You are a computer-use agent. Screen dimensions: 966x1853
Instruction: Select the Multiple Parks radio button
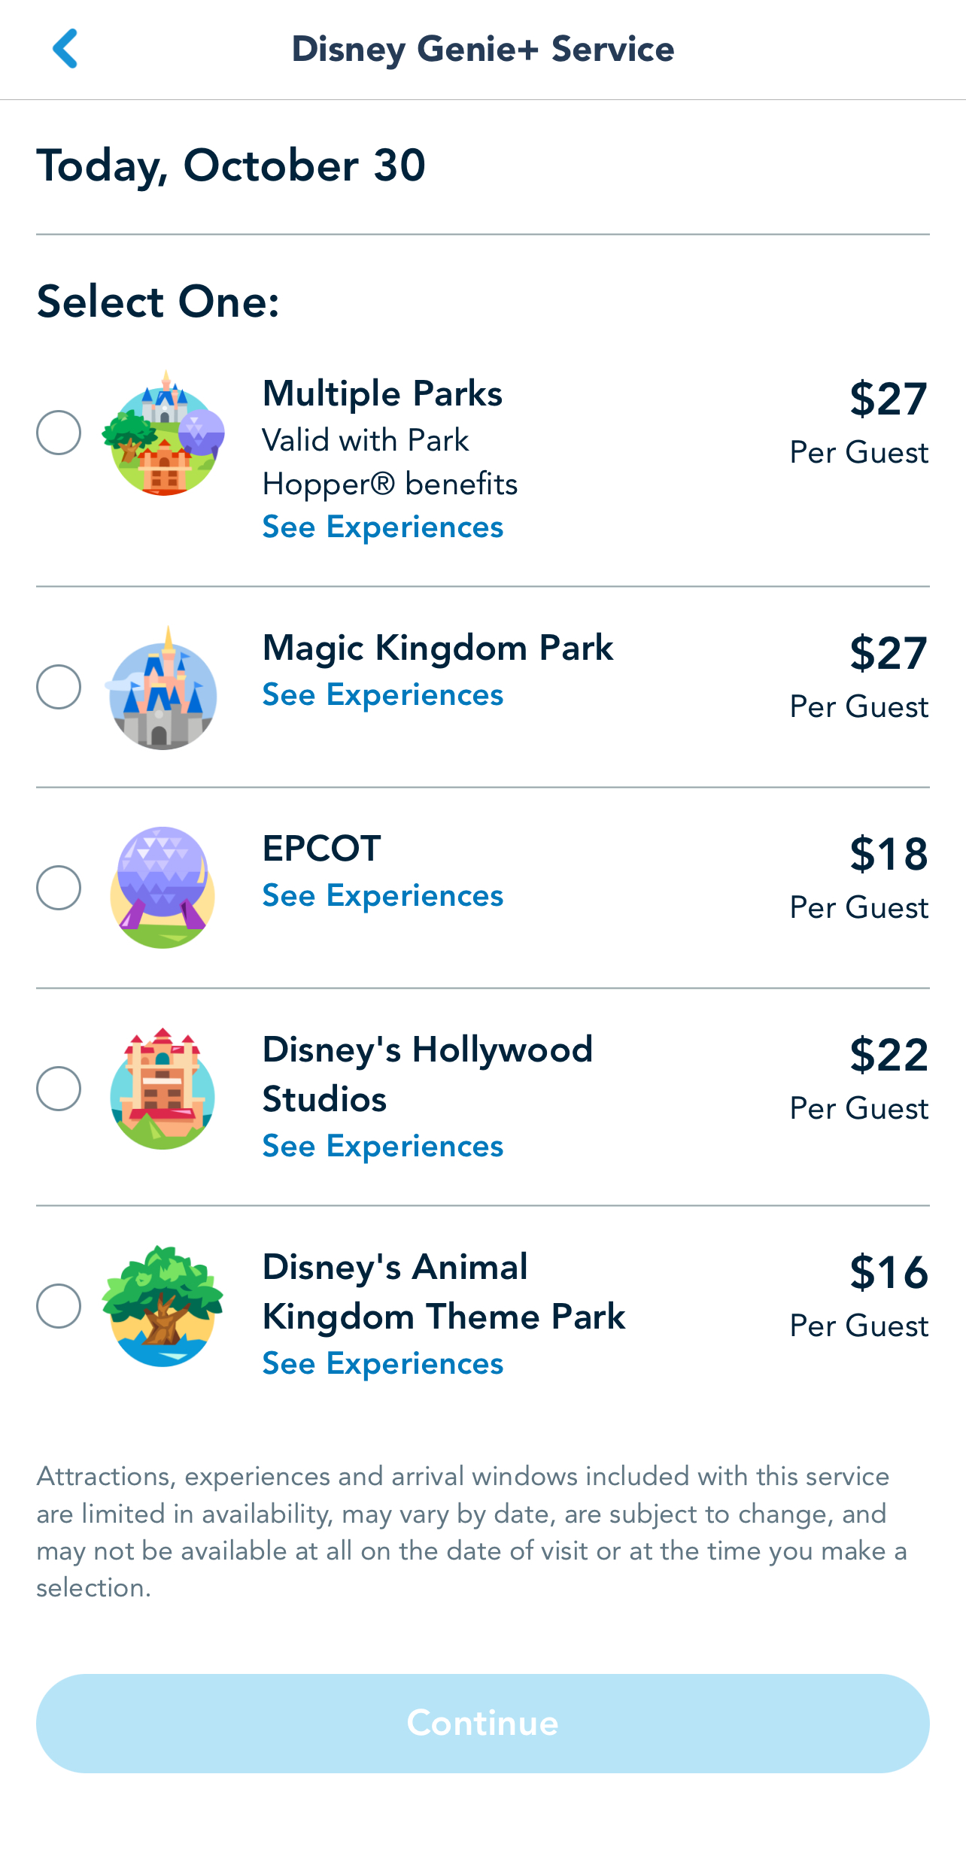tap(59, 433)
